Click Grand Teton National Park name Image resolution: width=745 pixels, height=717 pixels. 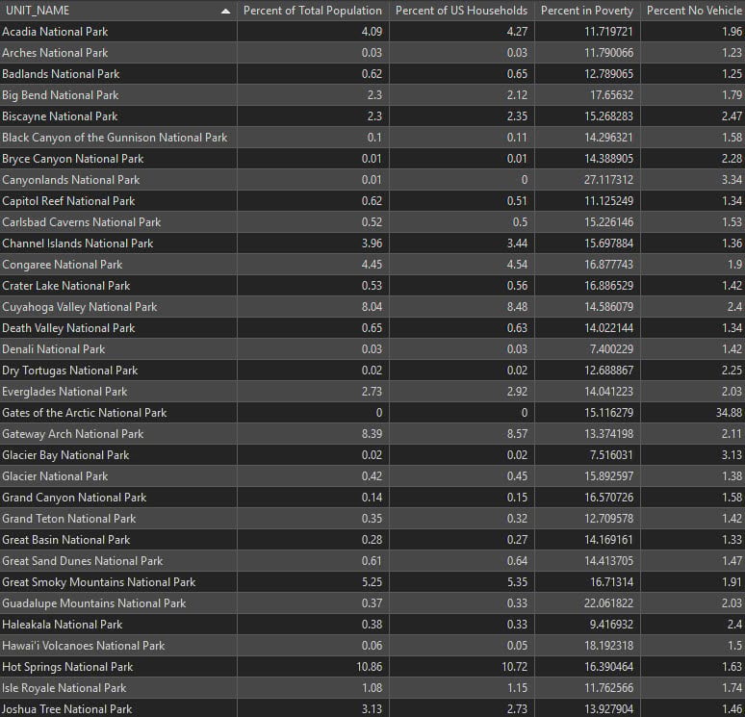(69, 519)
